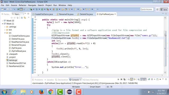The image size is (169, 95).
Task: Toggle Show Console on standard error change
Action: (x=145, y=79)
